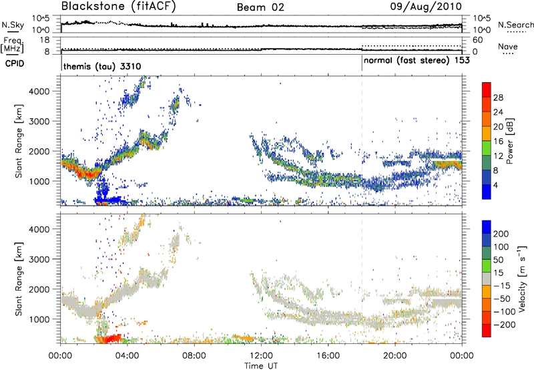Click the "Nave" legend label
Image resolution: width=534 pixels, height=370 pixels.
coord(508,47)
